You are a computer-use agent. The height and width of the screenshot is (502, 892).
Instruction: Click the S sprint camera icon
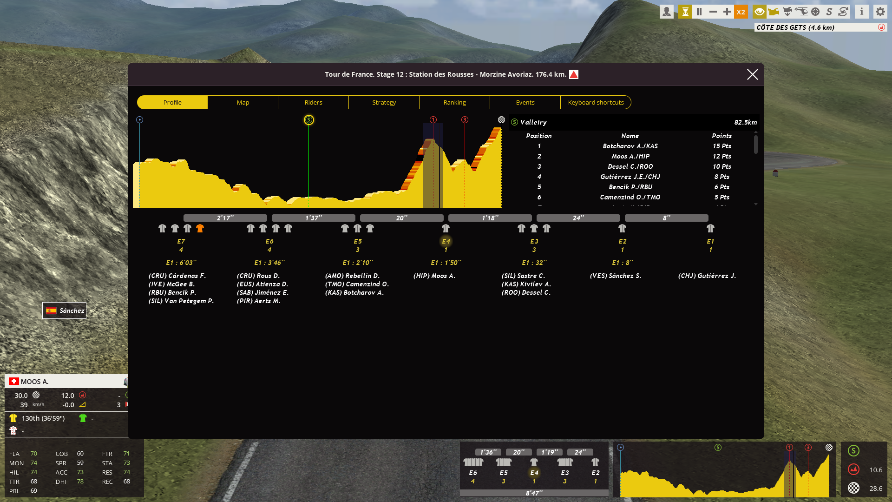829,12
